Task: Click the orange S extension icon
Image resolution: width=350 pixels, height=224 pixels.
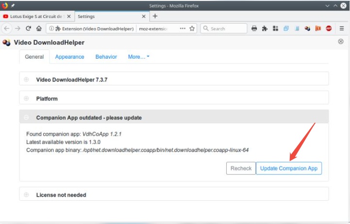Action: pyautogui.click(x=318, y=29)
